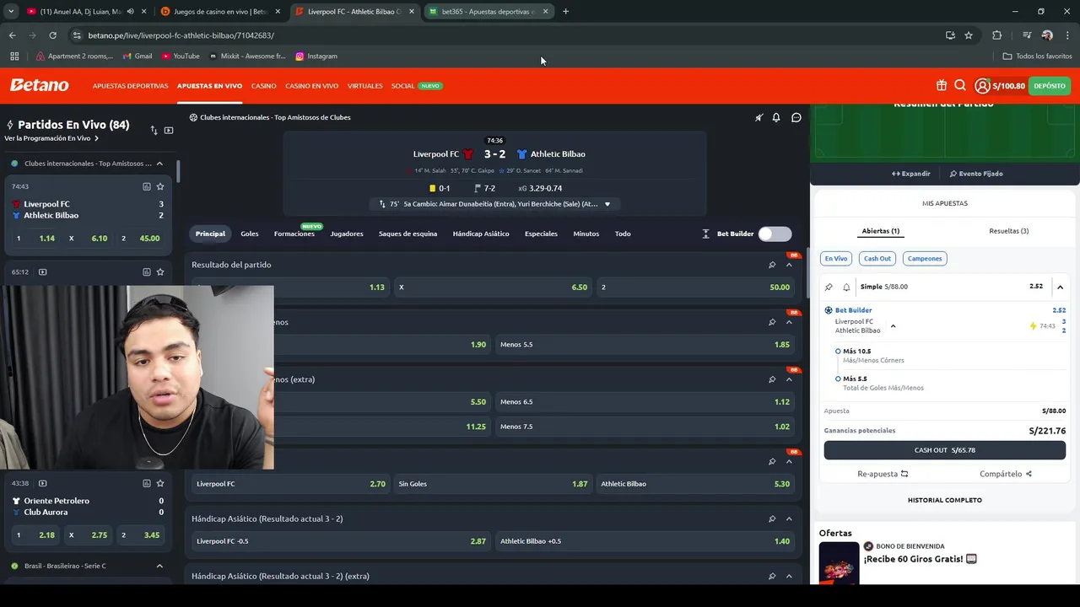Open Ver la Programación En Vivo link

(x=51, y=138)
